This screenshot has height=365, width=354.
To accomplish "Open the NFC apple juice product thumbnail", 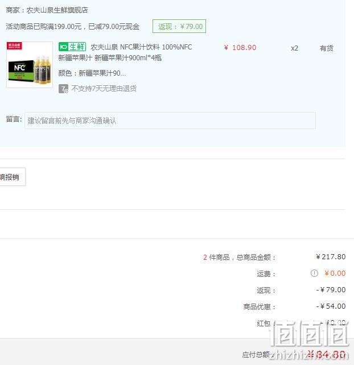I will 30,65.
